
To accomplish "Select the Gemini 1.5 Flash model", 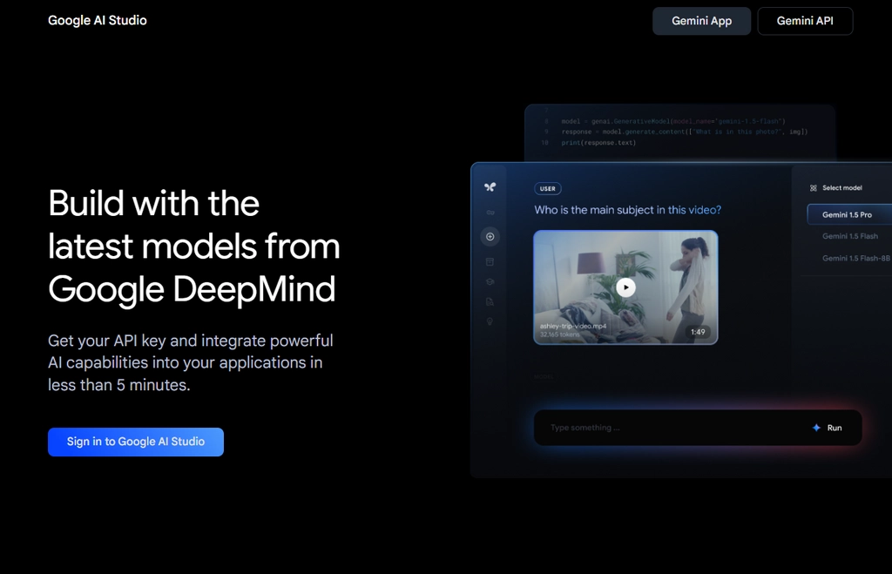I will (x=850, y=236).
